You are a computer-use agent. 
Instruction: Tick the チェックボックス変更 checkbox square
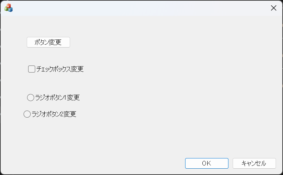(32, 69)
